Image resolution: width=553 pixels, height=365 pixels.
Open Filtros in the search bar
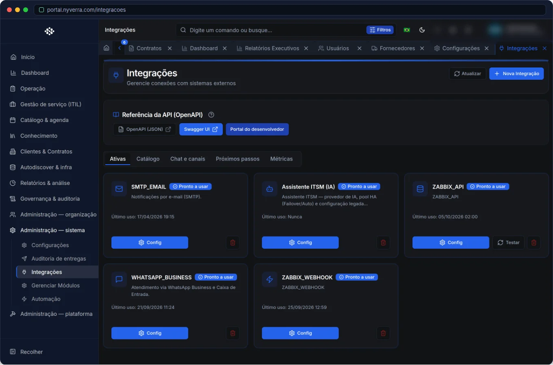380,30
